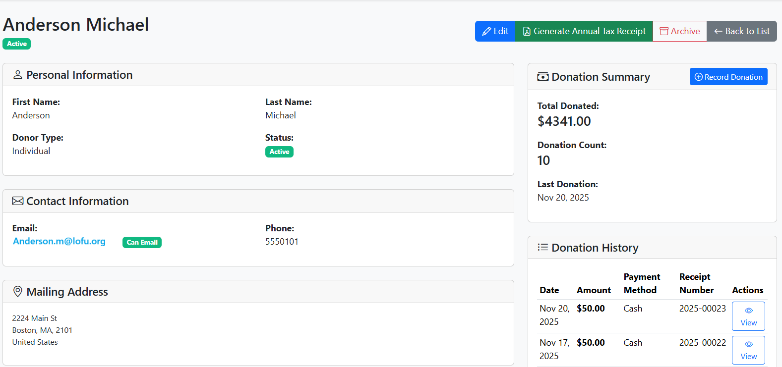Click Cash method in Nov 17 row
This screenshot has height=367, width=782.
click(x=633, y=343)
